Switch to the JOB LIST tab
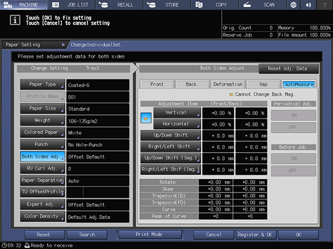 pyautogui.click(x=71, y=4)
